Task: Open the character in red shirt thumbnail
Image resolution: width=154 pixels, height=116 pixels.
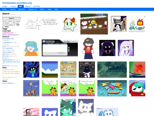Action: tap(88, 48)
